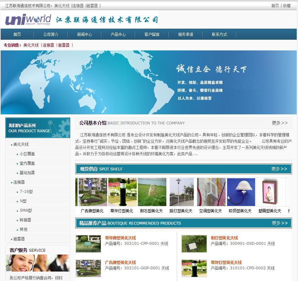The height and width of the screenshot is (281, 298).
Task: Click product code 300901-0SD-0001 天线
Action: [252, 244]
